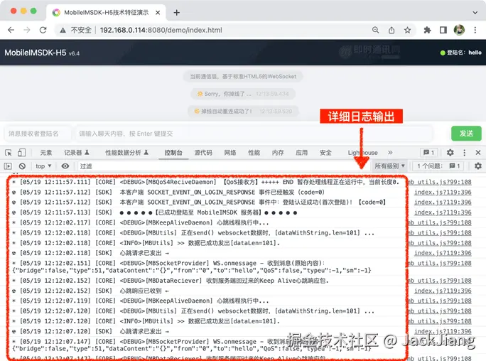Switch to the 网络 tab
The image size is (486, 361).
pyautogui.click(x=230, y=153)
